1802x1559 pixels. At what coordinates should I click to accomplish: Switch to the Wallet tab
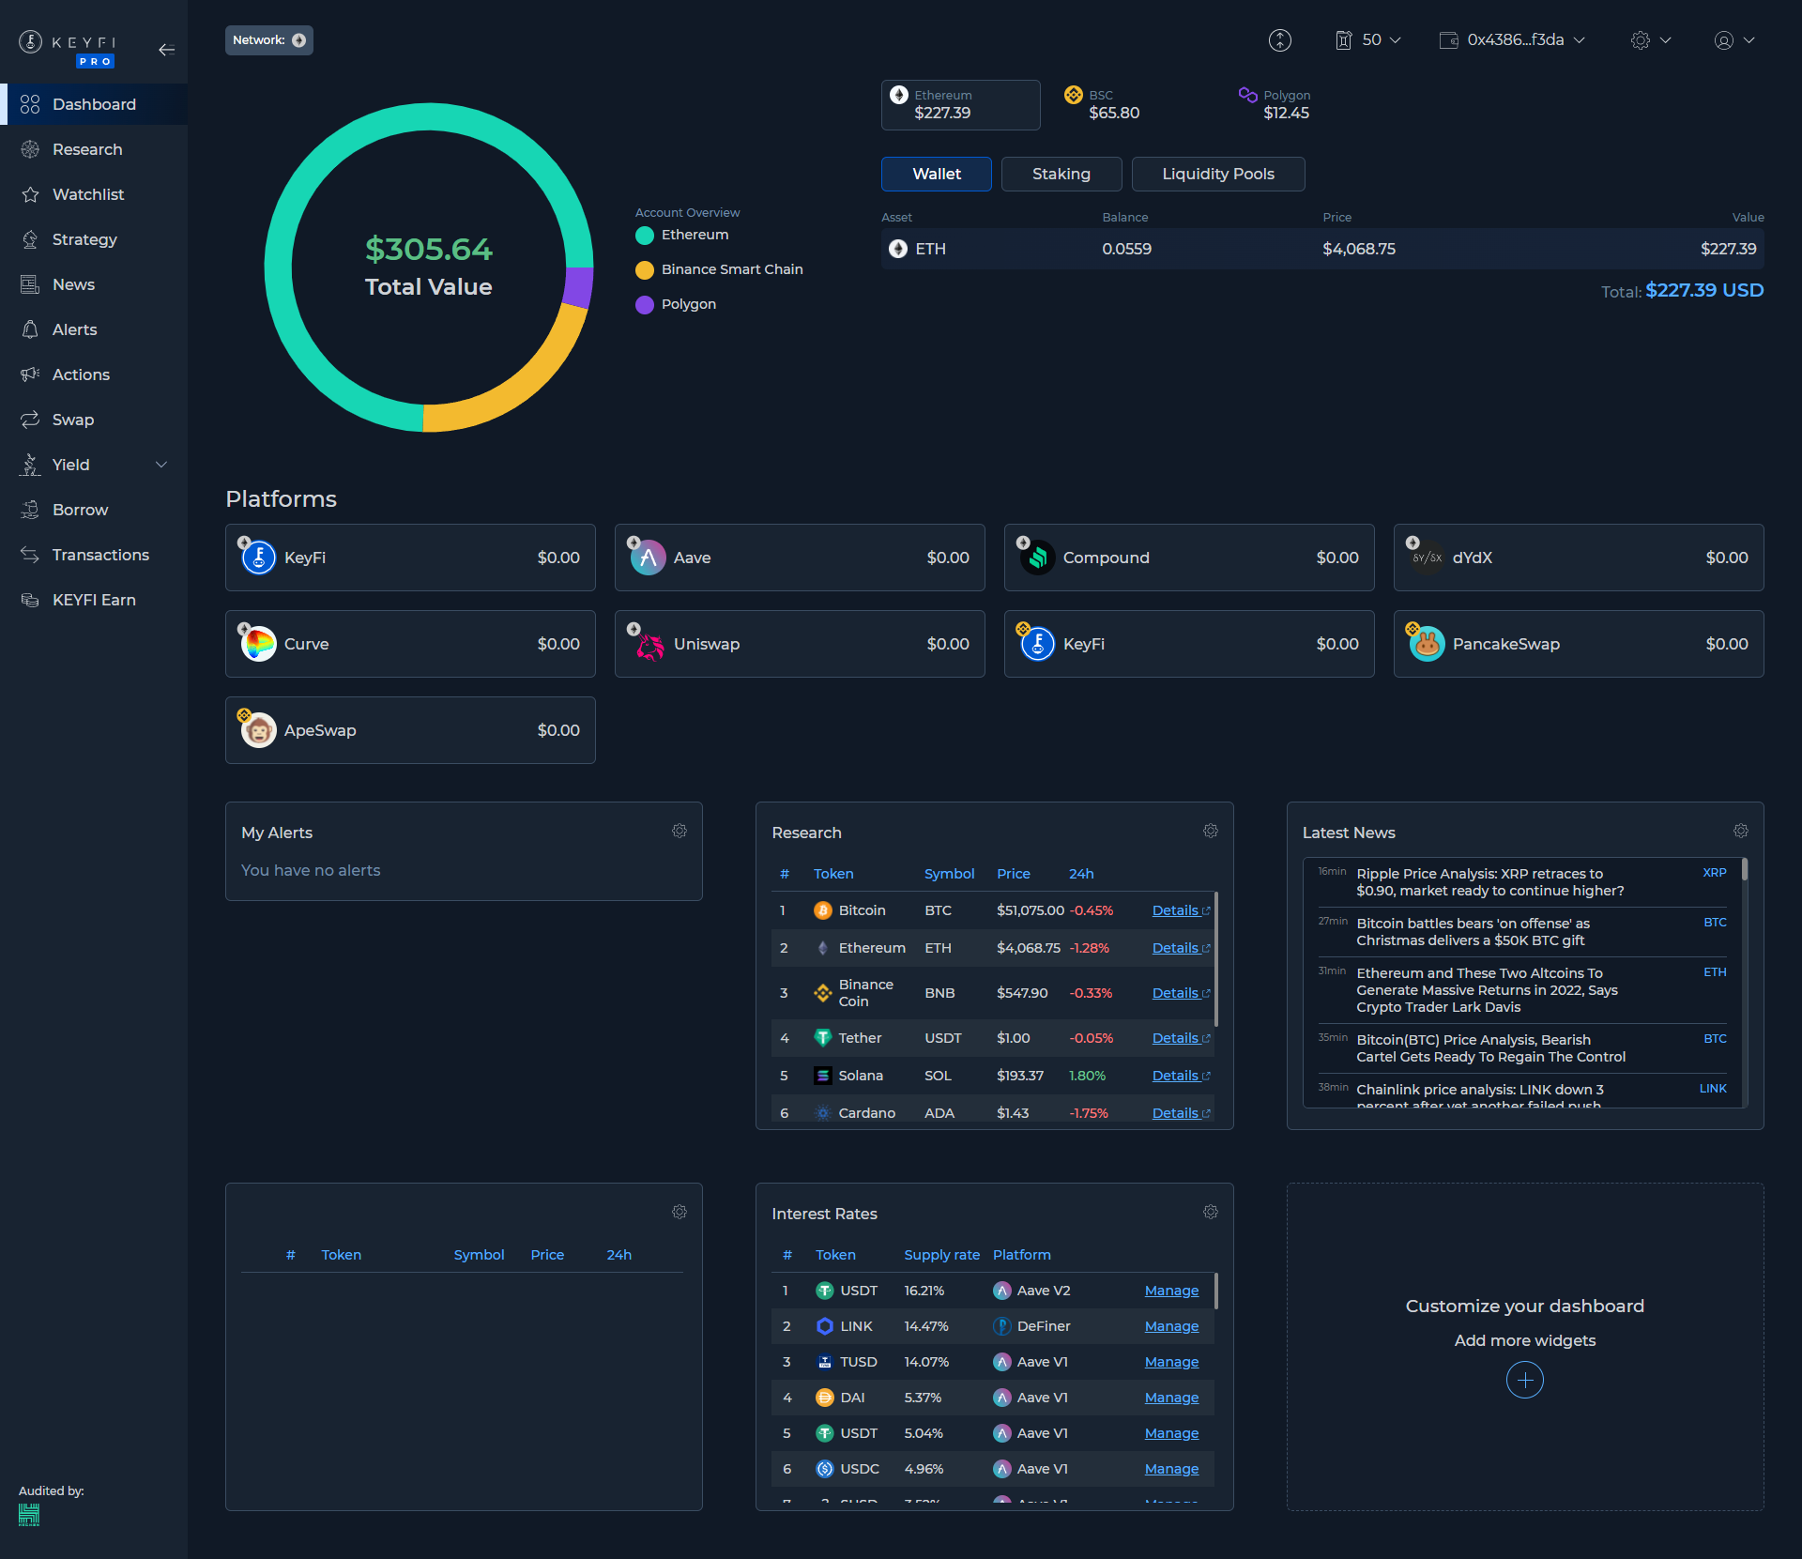[937, 174]
